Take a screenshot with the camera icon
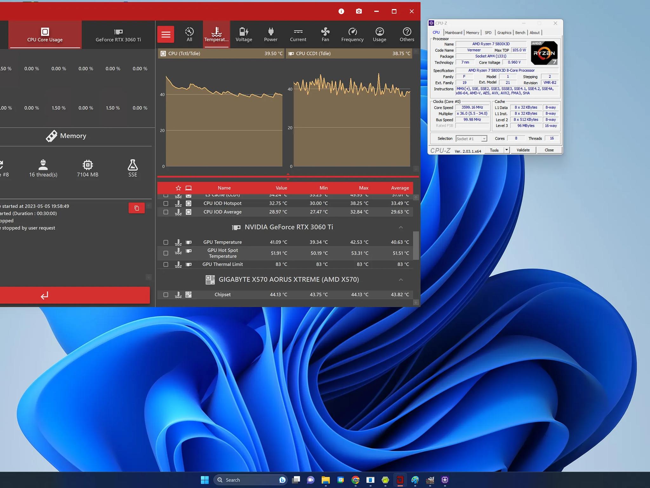This screenshot has height=488, width=650. tap(359, 11)
